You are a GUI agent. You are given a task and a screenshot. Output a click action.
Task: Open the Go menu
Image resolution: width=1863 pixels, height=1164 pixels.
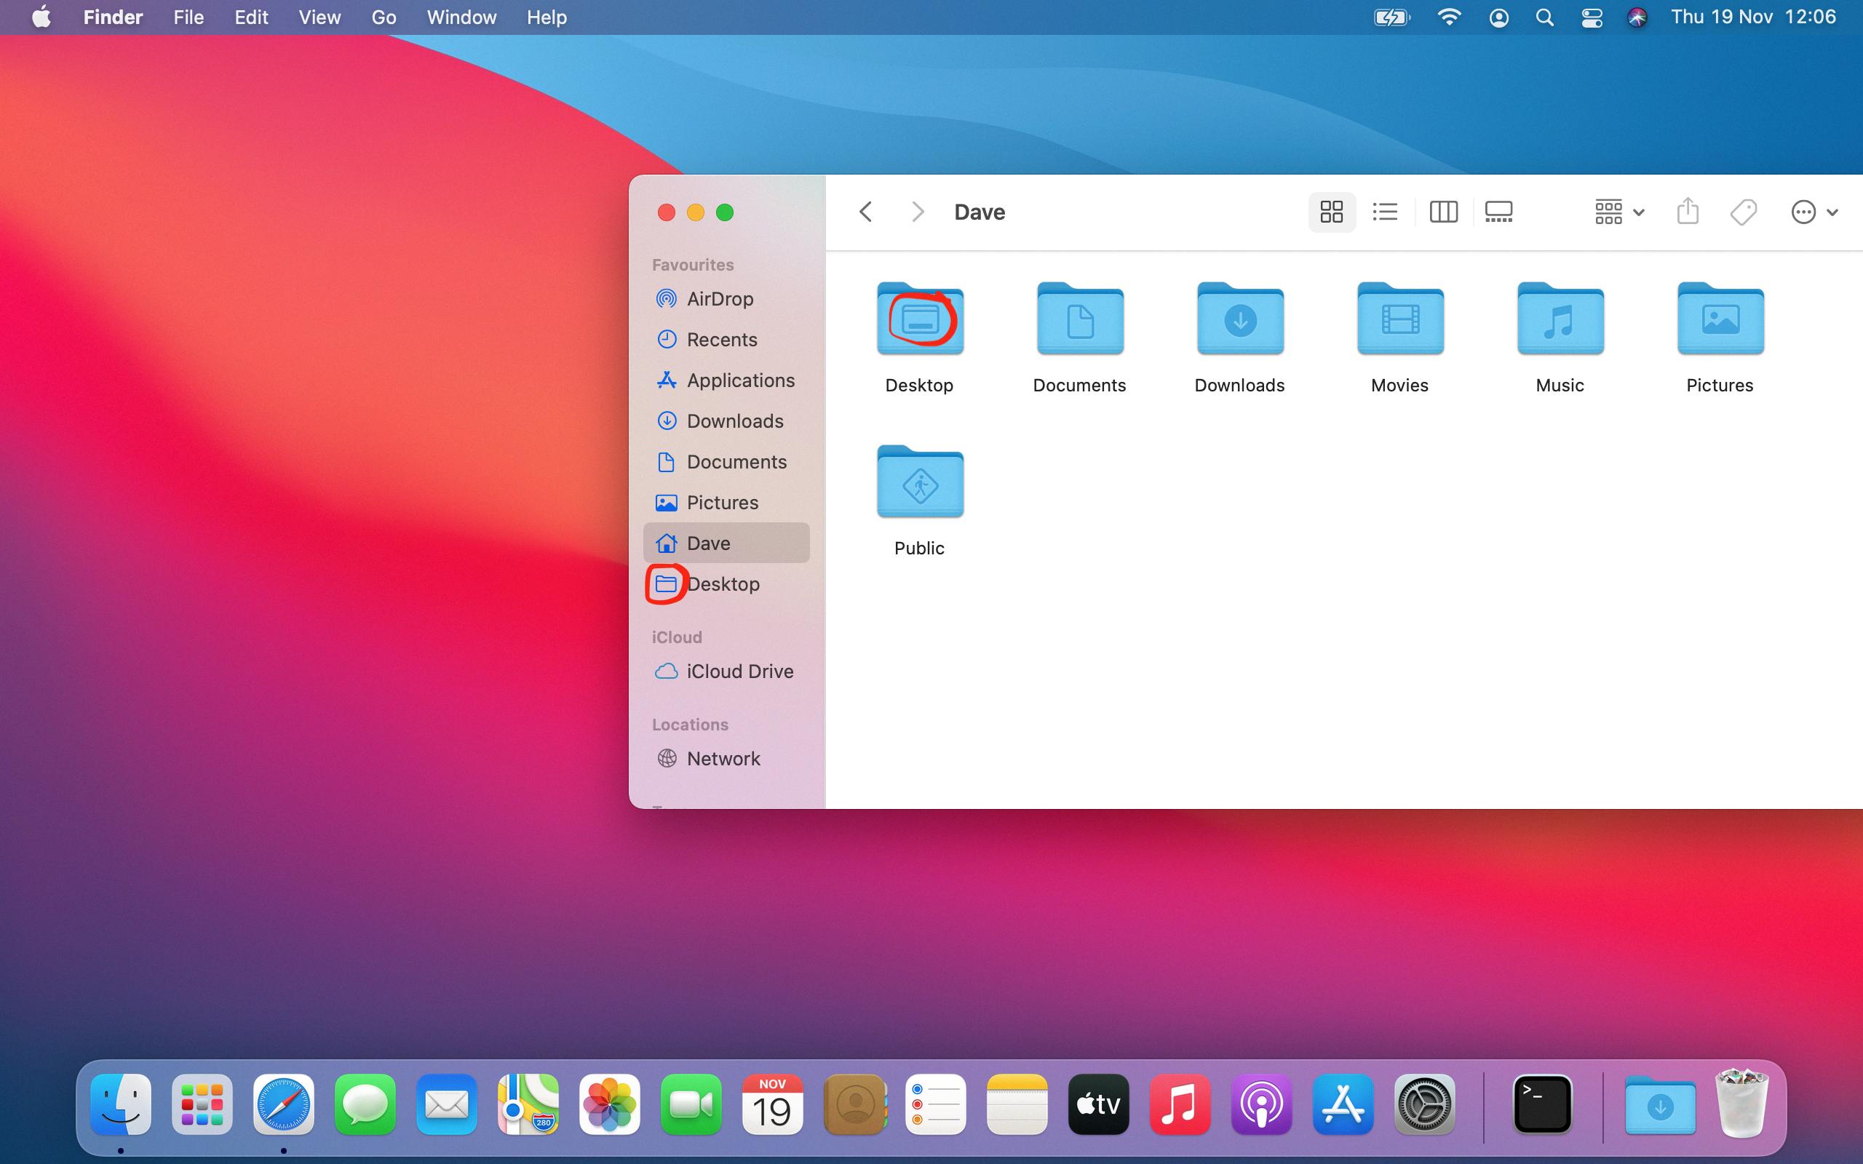pos(384,17)
